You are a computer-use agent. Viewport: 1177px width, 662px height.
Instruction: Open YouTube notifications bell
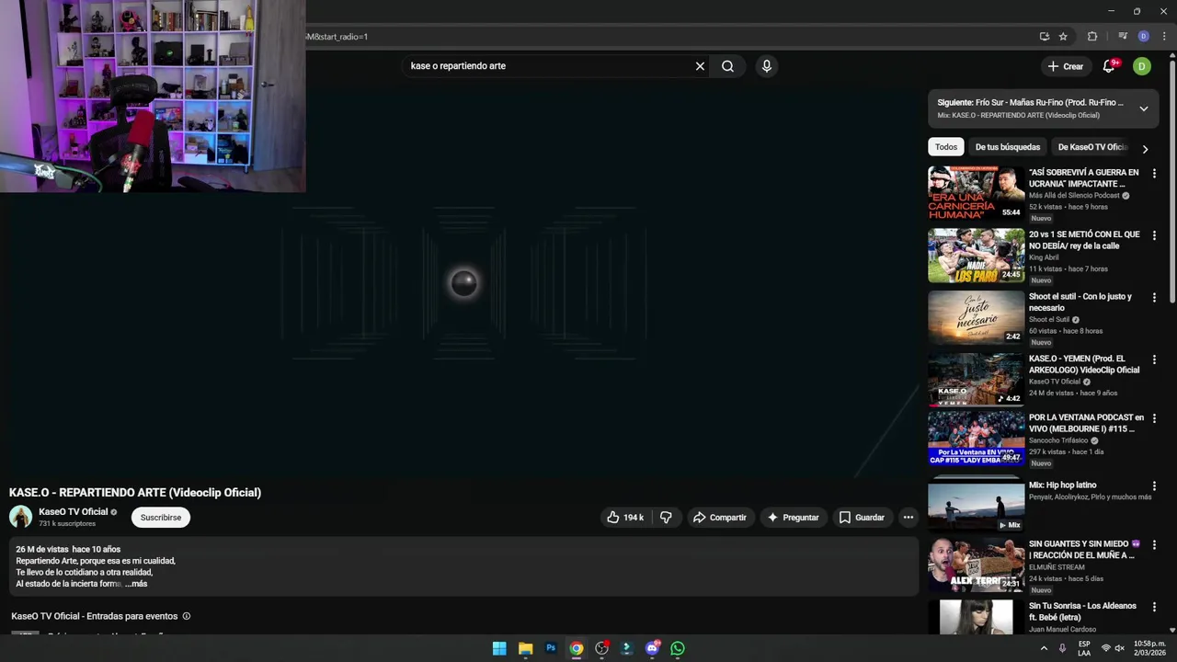pyautogui.click(x=1109, y=66)
